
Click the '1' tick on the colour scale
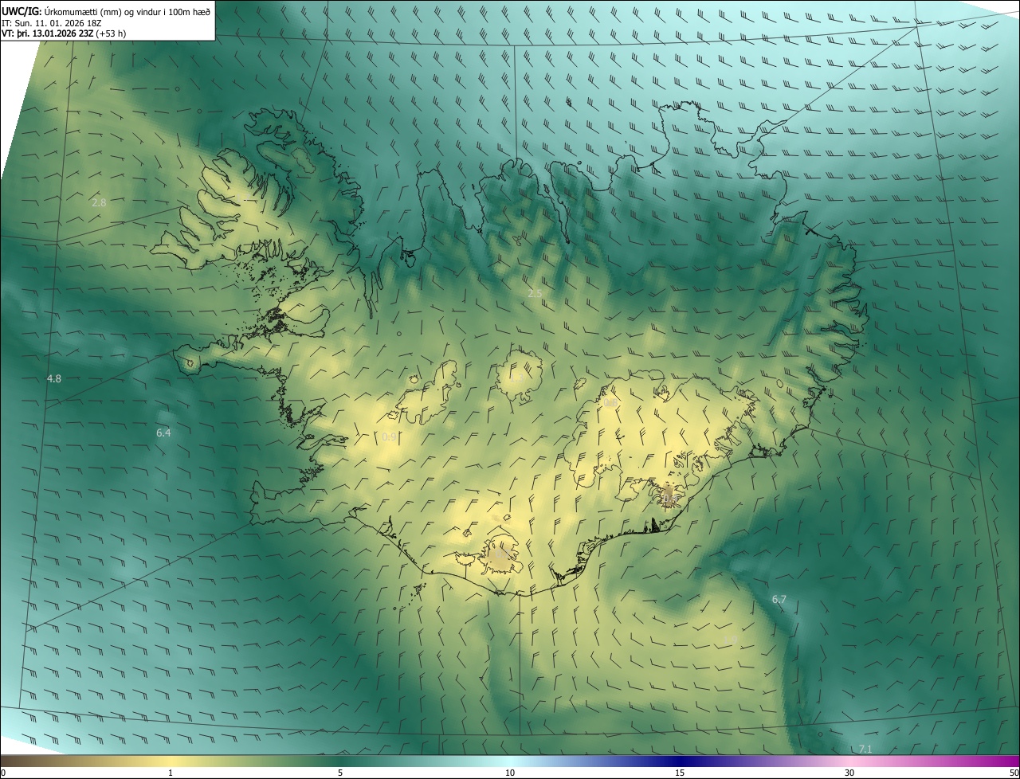171,773
